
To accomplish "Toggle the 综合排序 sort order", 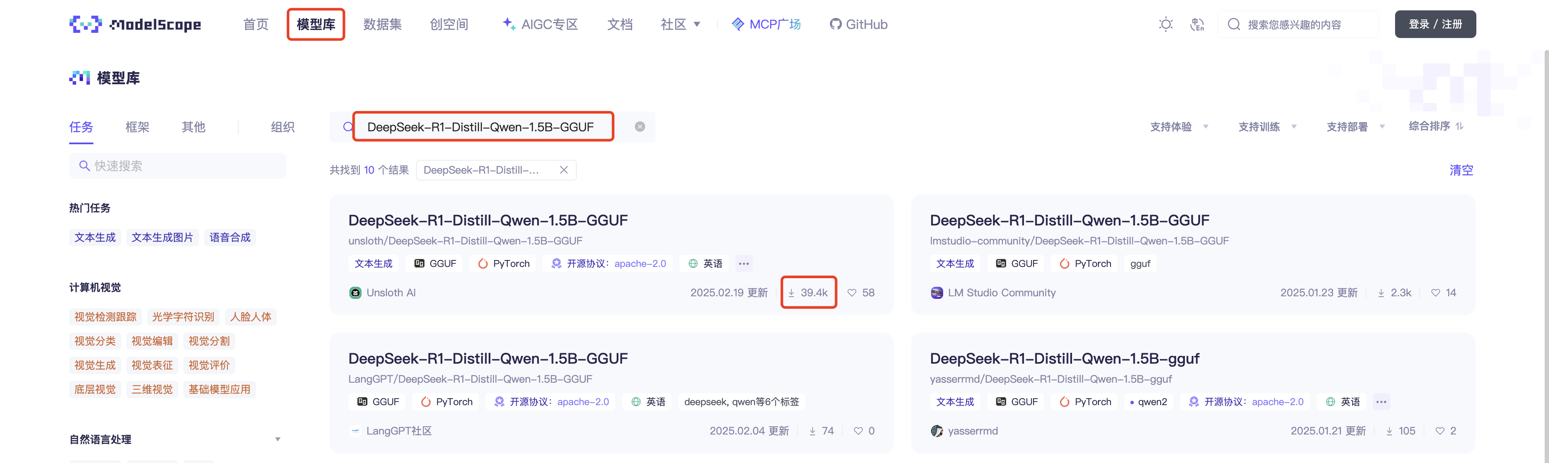I will tap(1436, 126).
